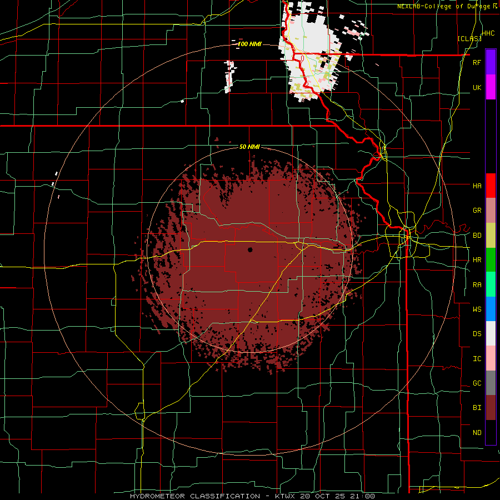Click the RF purple legend swatch

point(491,62)
